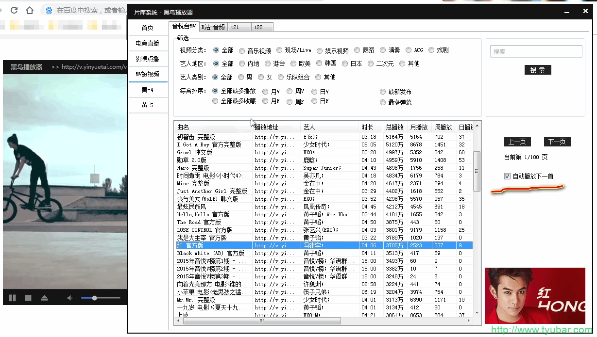Select row Hero 完整版

pos(324,168)
